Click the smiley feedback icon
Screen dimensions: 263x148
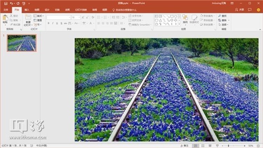point(258,10)
